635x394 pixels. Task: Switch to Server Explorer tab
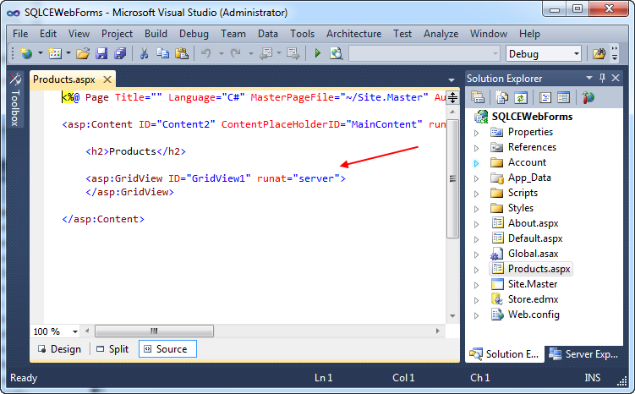click(583, 354)
